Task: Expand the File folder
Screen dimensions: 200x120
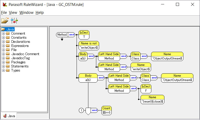Action: (x=3, y=50)
